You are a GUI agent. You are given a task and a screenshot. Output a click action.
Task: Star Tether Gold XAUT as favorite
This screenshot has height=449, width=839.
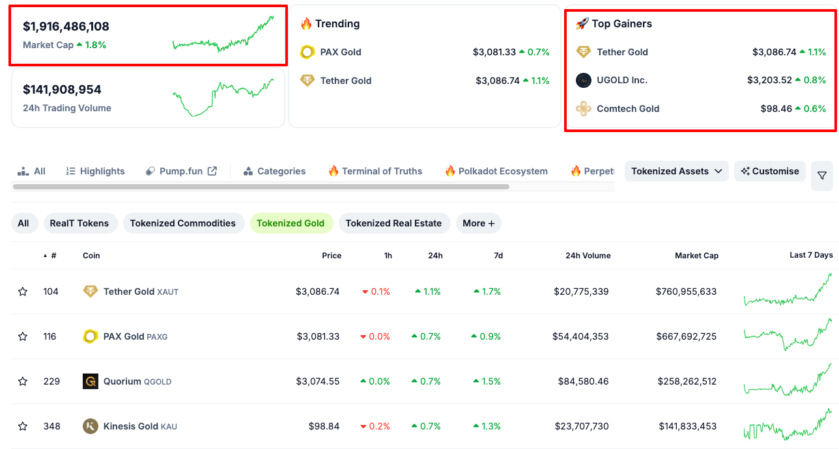coord(23,292)
